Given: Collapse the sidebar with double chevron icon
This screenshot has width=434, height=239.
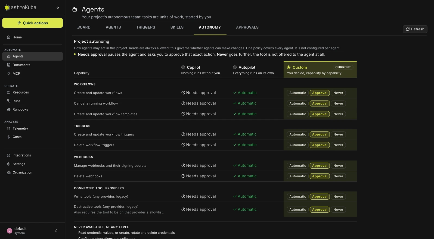Looking at the screenshot, I should coord(58,8).
